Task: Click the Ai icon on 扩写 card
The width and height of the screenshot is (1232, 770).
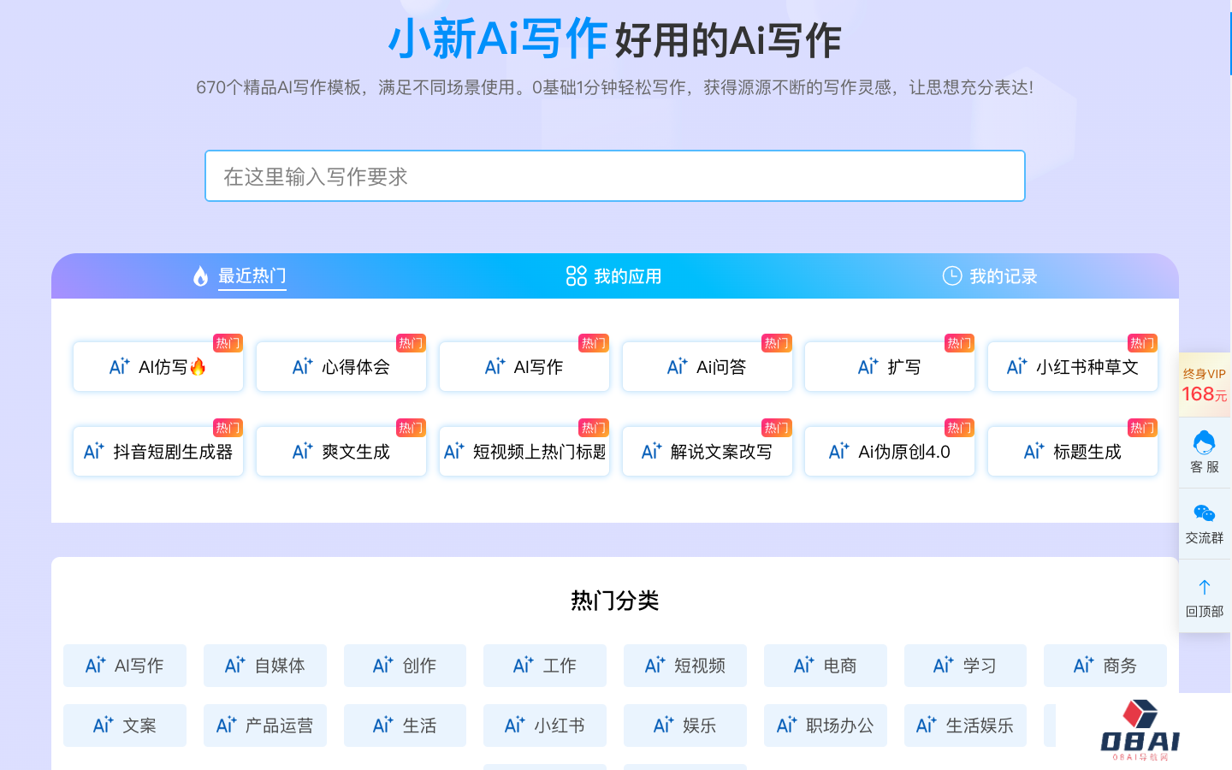Action: pyautogui.click(x=868, y=367)
